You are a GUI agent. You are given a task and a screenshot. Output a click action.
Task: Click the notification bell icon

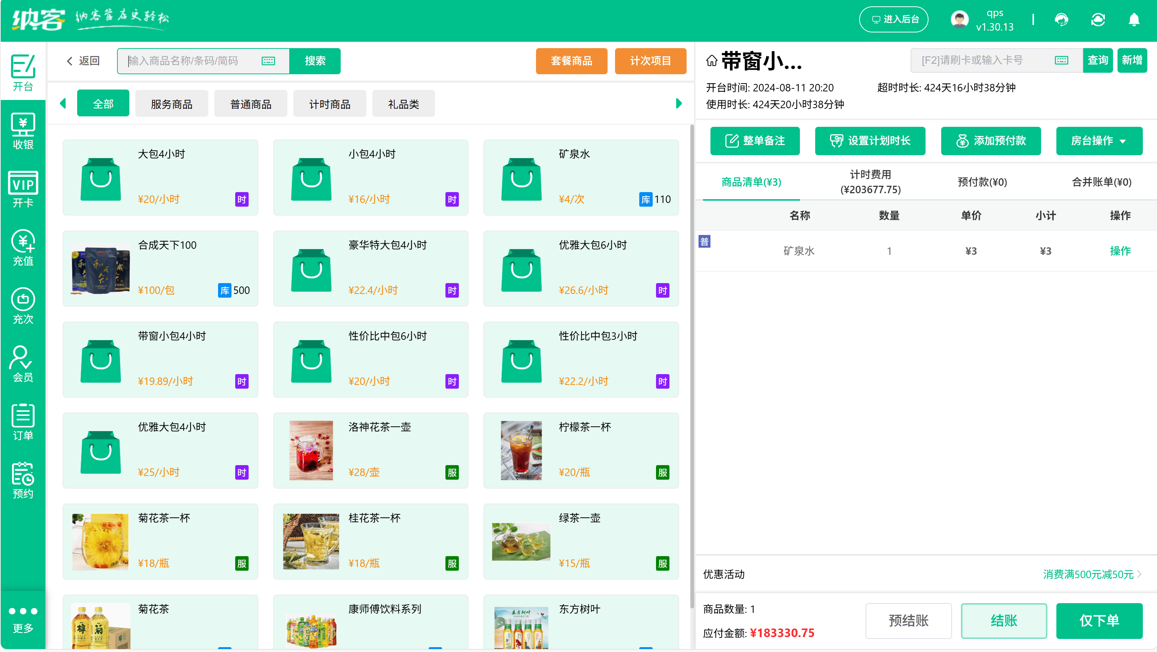coord(1134,19)
